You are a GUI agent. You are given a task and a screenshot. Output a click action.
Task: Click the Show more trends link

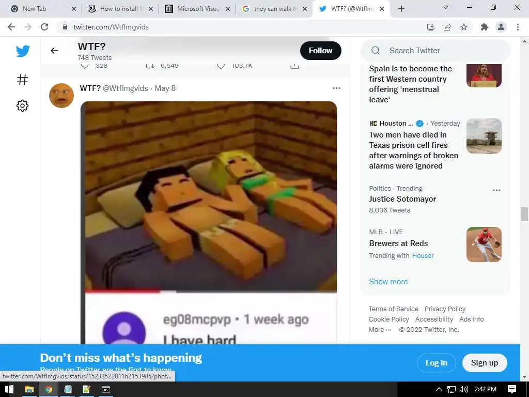(x=388, y=282)
